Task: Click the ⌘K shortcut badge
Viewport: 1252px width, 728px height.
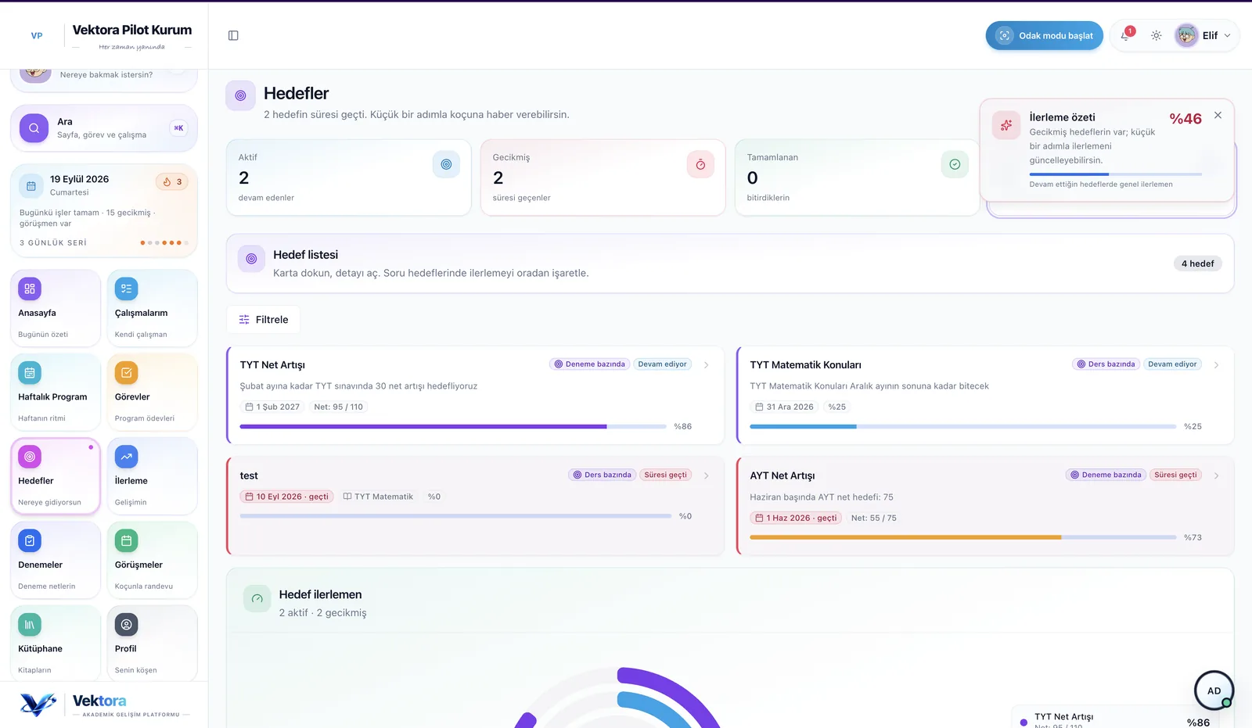Action: (178, 128)
